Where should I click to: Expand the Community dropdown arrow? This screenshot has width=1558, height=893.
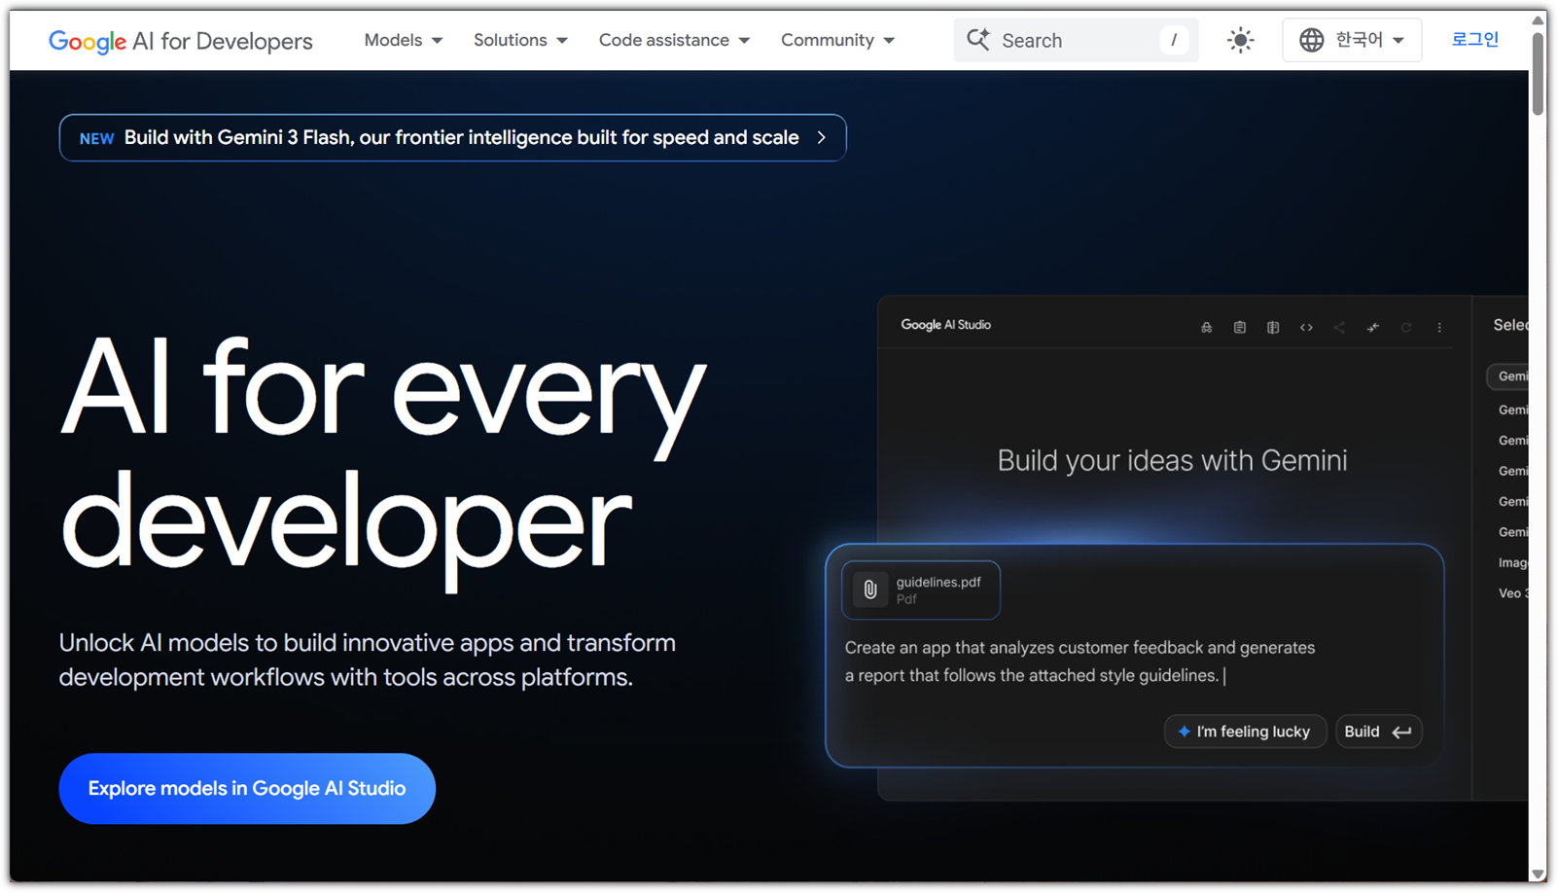coord(889,41)
